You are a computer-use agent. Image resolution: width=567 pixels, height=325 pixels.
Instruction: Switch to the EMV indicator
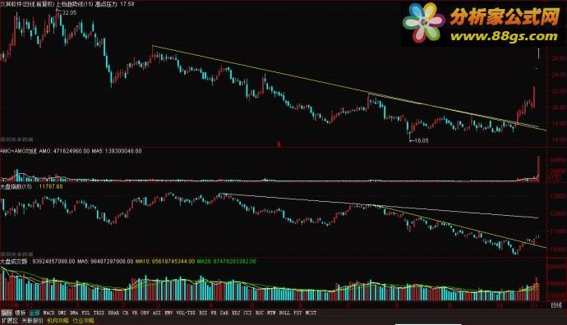(x=169, y=313)
